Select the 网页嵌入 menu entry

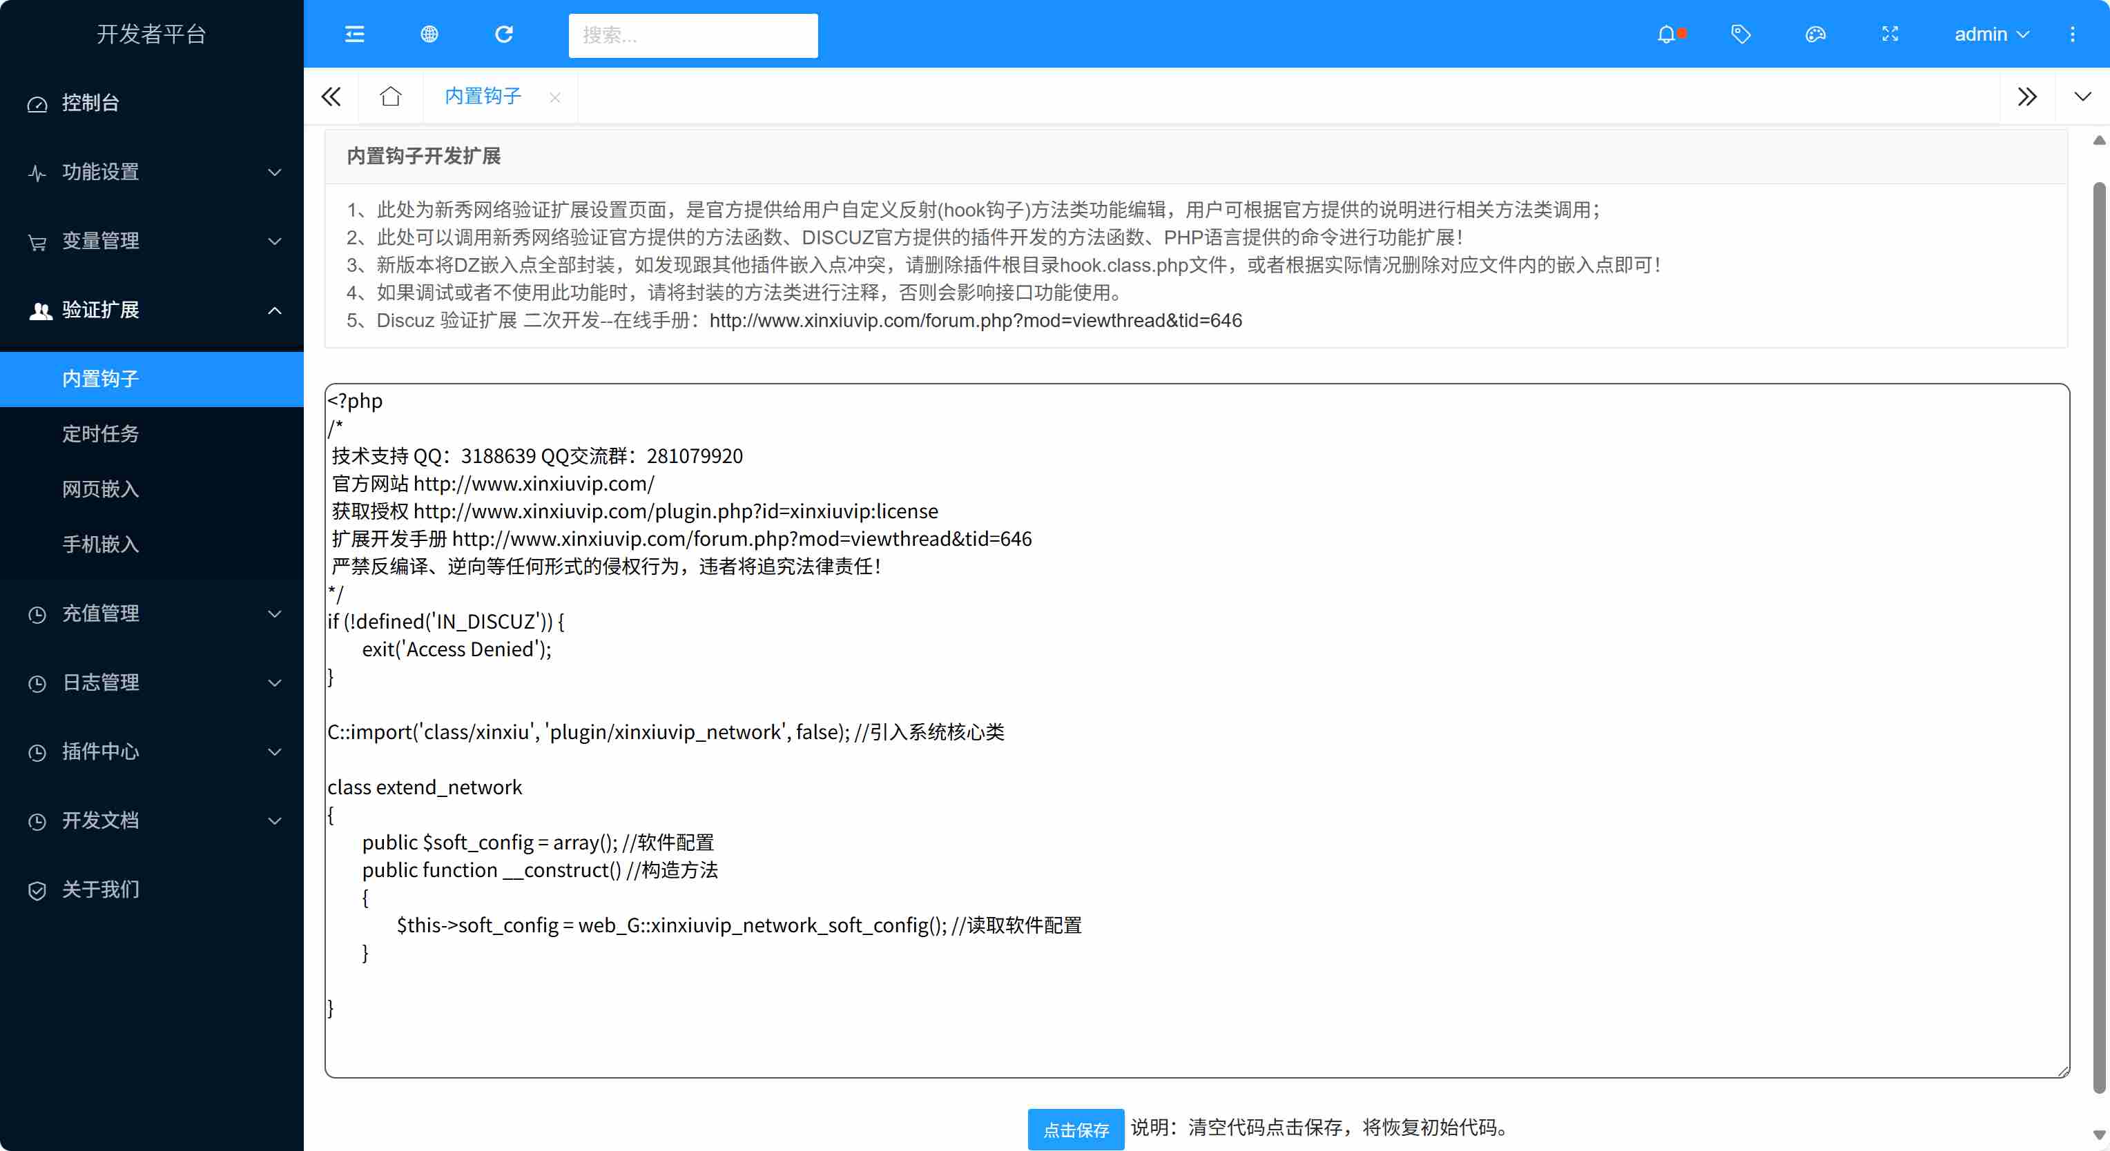101,489
